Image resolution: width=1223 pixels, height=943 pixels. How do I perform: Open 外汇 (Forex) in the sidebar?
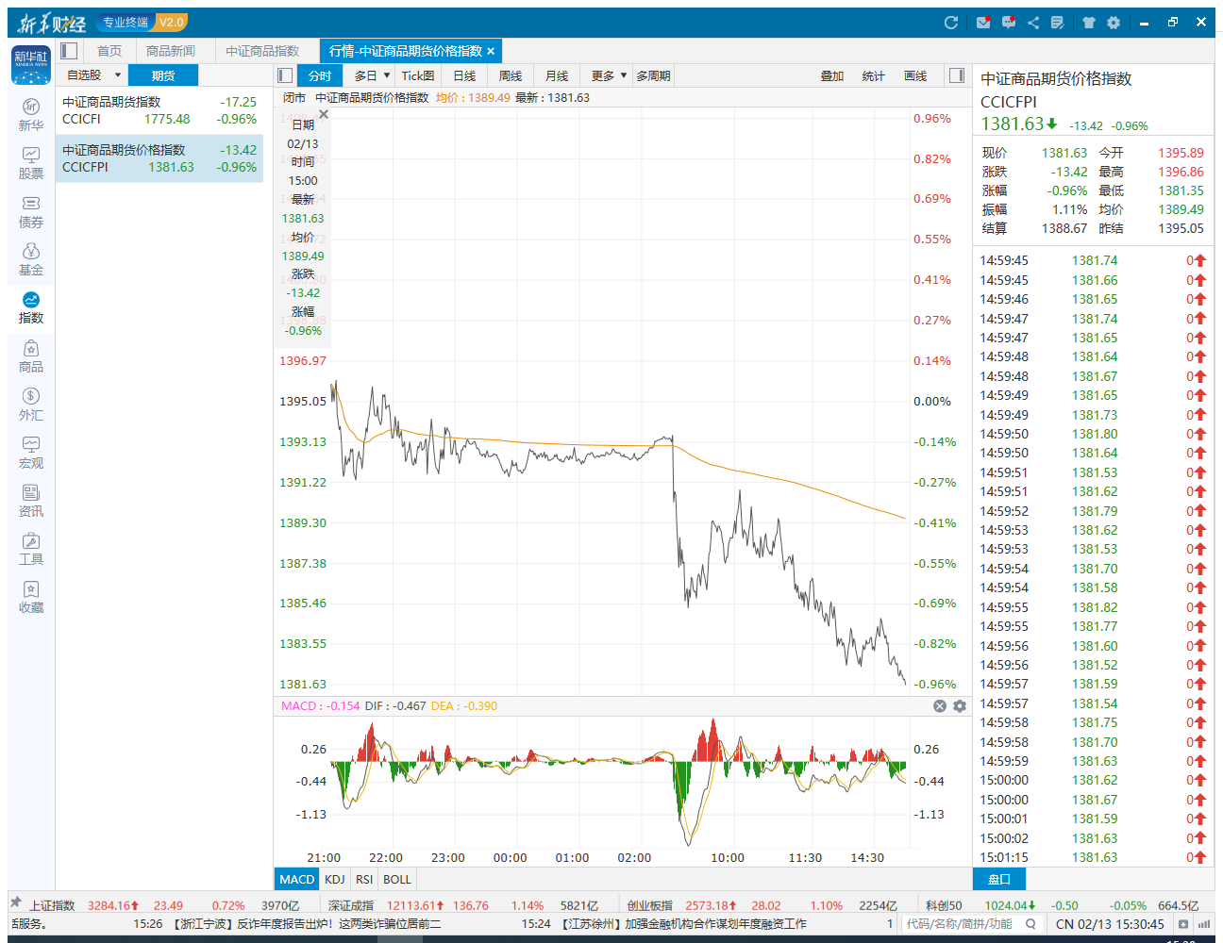(31, 405)
